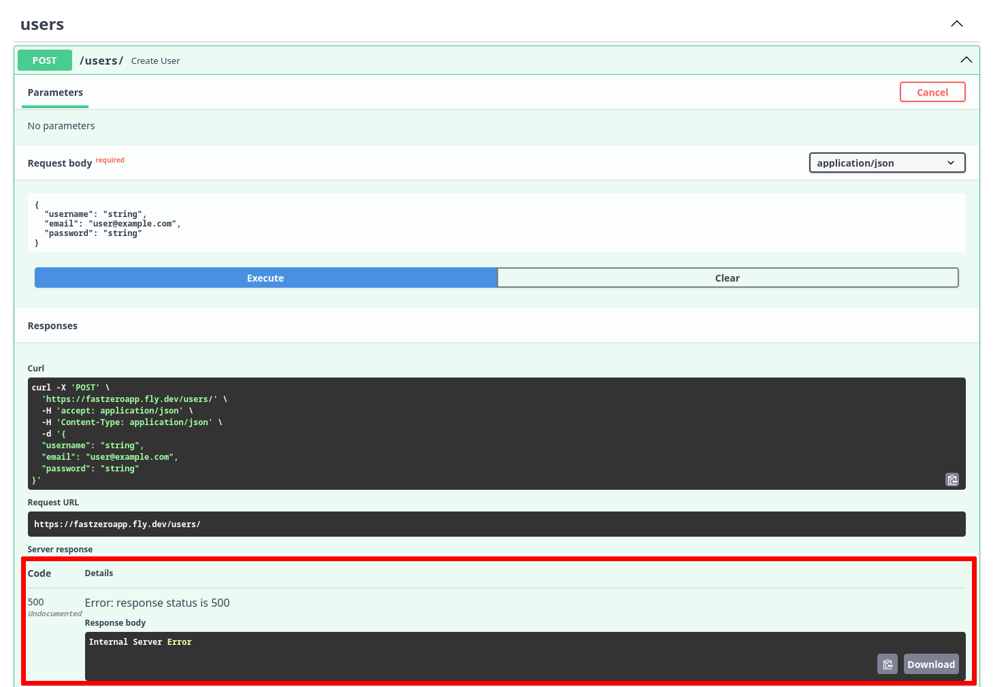This screenshot has width=1008, height=687.
Task: Open the application/json content type dropdown
Action: tap(886, 163)
